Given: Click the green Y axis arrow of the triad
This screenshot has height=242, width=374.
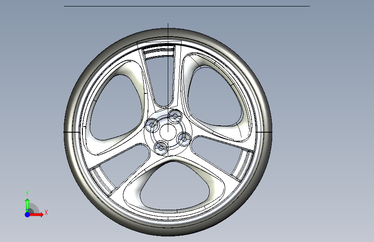Looking at the screenshot, I should click(27, 205).
